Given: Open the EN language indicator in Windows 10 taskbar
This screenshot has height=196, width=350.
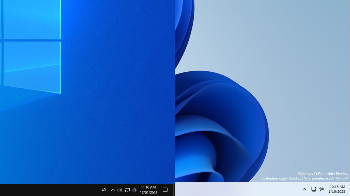Looking at the screenshot, I should tap(104, 189).
